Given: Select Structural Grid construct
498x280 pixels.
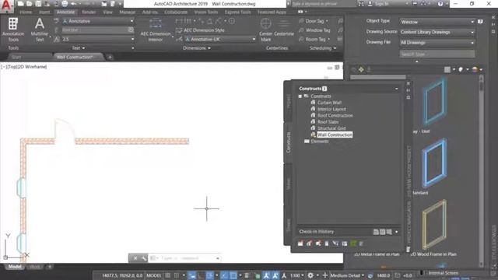Looking at the screenshot, I should click(x=331, y=128).
